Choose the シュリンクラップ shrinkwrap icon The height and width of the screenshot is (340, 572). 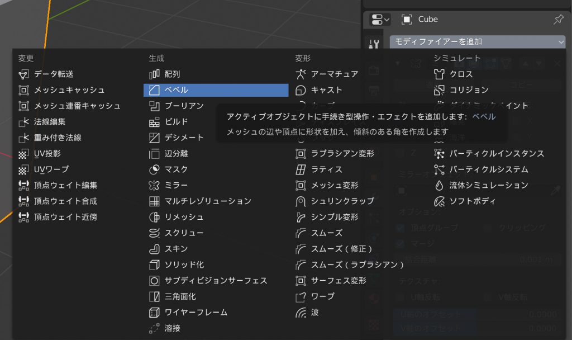[301, 201]
